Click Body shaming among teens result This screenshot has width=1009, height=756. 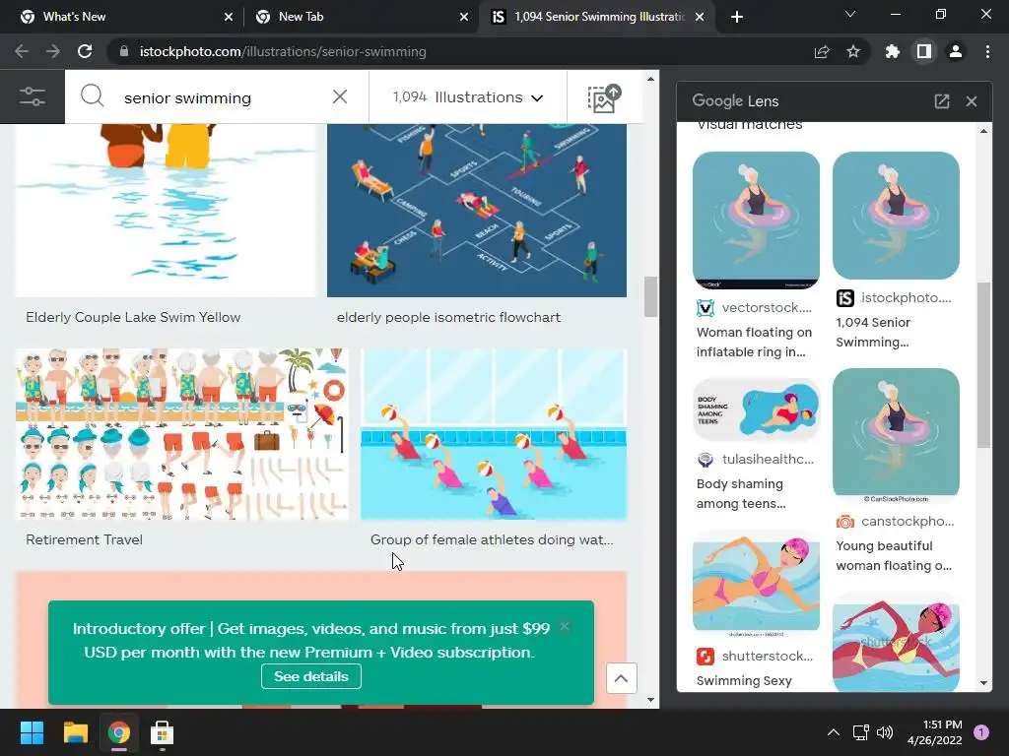click(741, 494)
